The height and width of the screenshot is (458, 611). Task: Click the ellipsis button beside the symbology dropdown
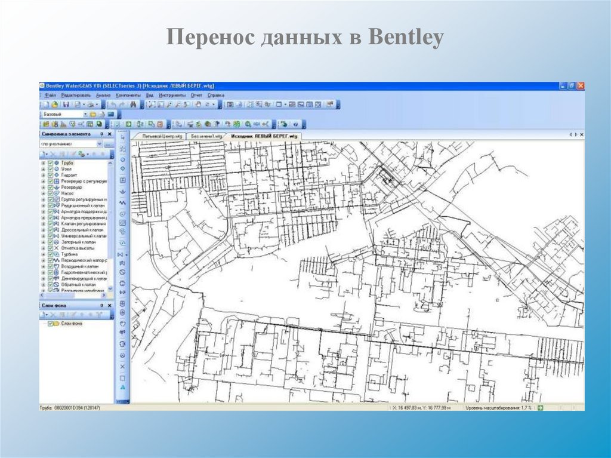(x=108, y=144)
